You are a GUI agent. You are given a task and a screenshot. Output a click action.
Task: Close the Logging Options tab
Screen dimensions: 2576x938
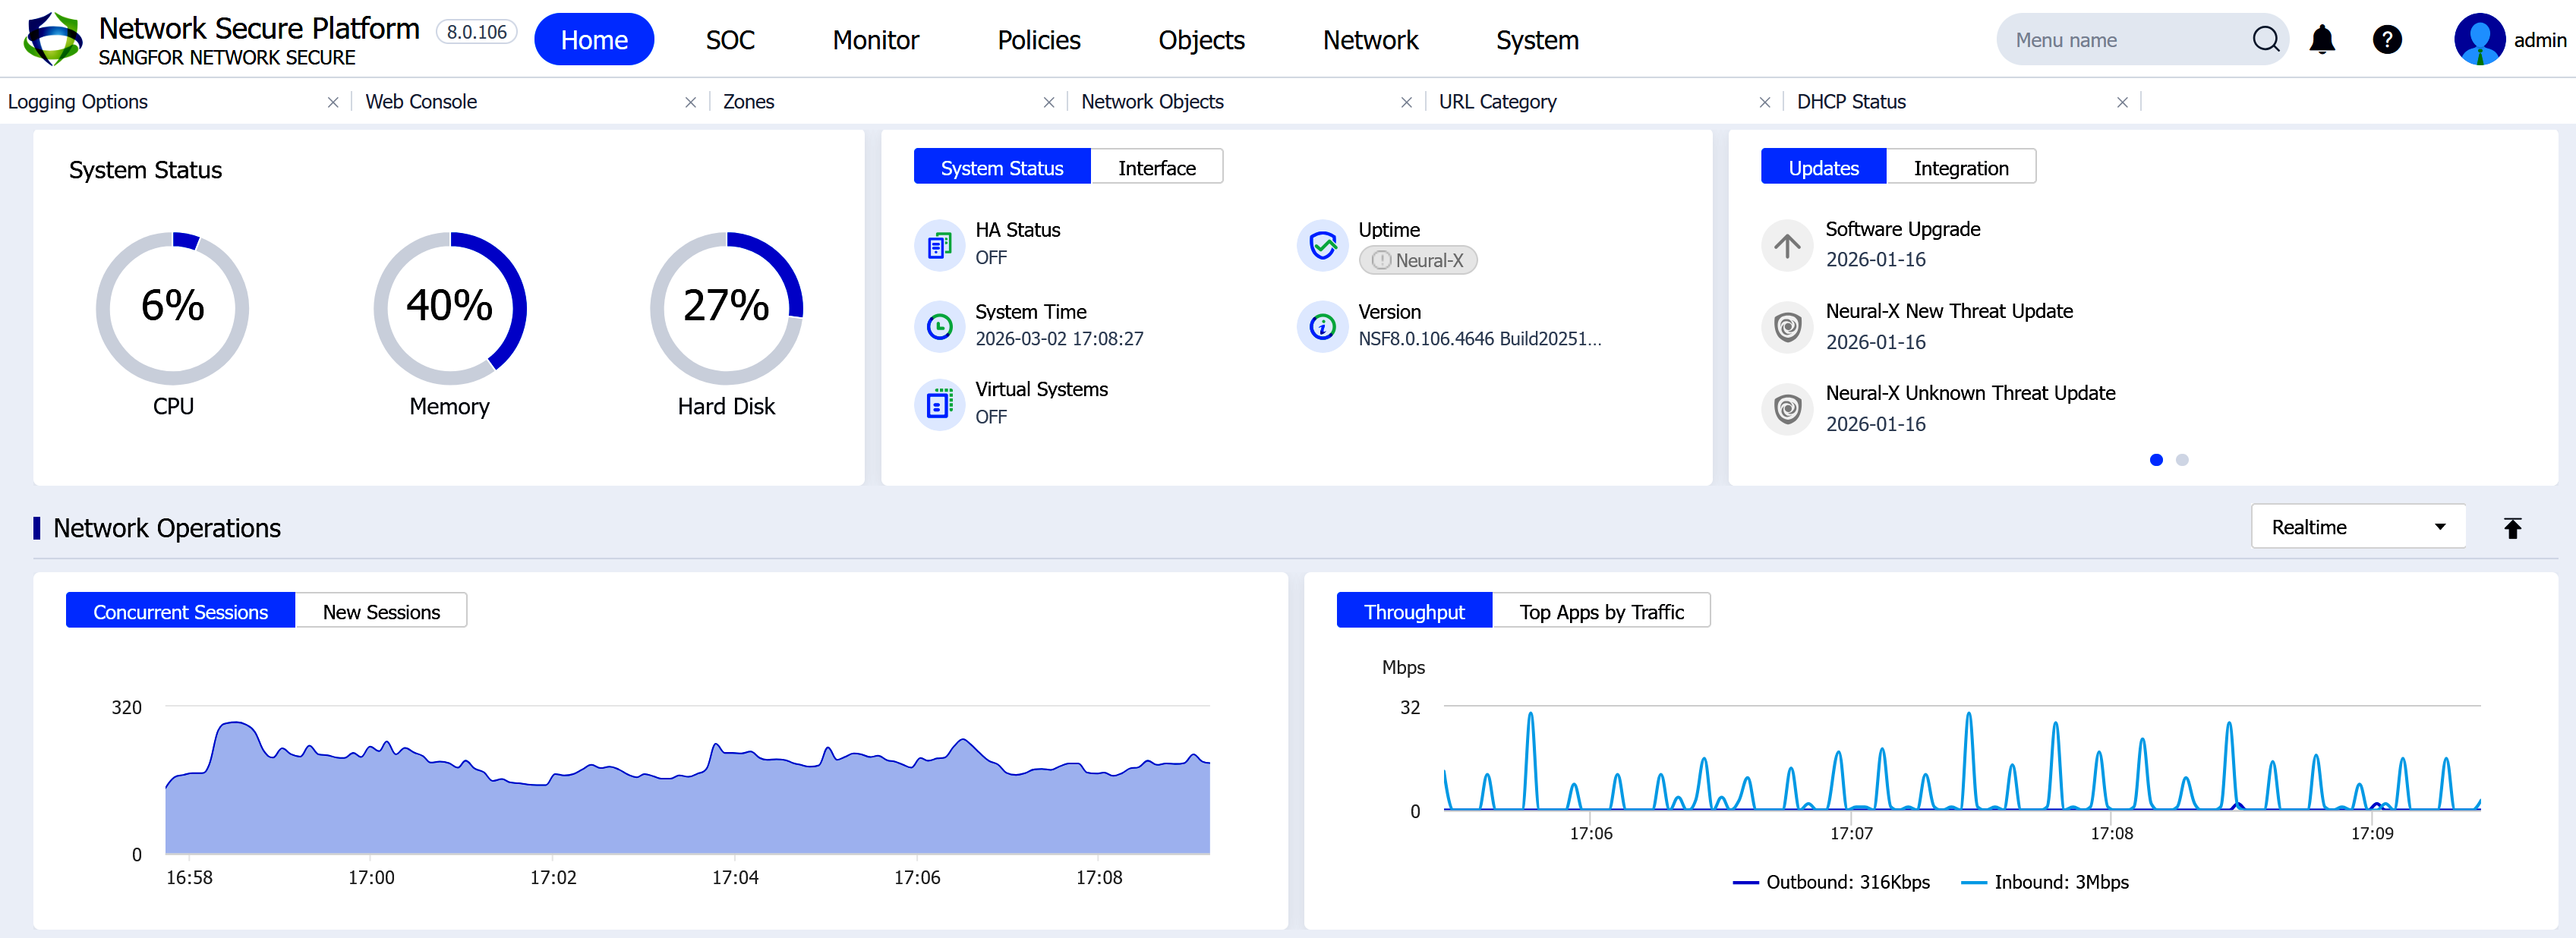333,102
